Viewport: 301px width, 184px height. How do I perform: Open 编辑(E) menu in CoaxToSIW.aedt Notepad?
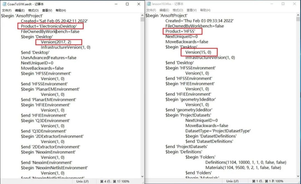point(20,10)
